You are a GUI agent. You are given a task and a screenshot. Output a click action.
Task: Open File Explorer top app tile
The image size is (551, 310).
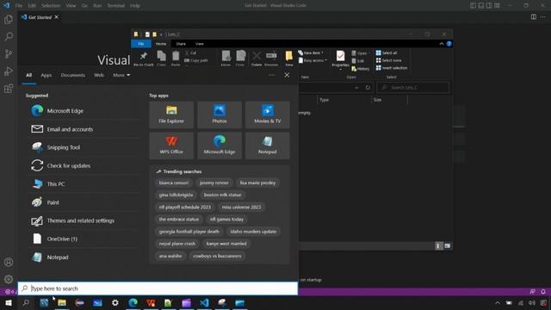click(x=171, y=115)
